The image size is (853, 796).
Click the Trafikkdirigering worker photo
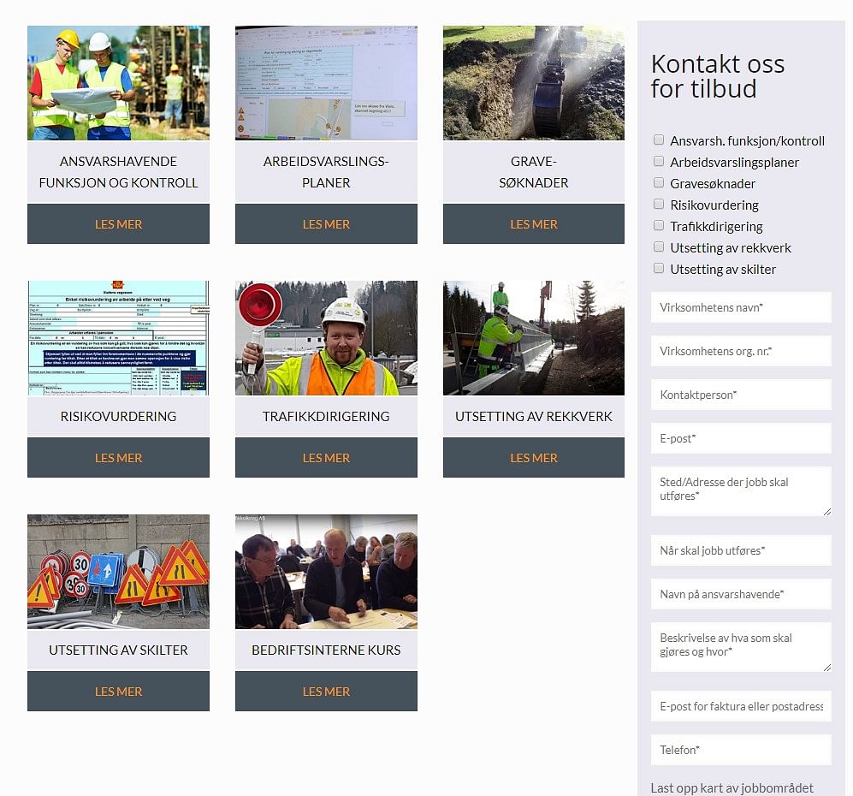click(x=326, y=338)
